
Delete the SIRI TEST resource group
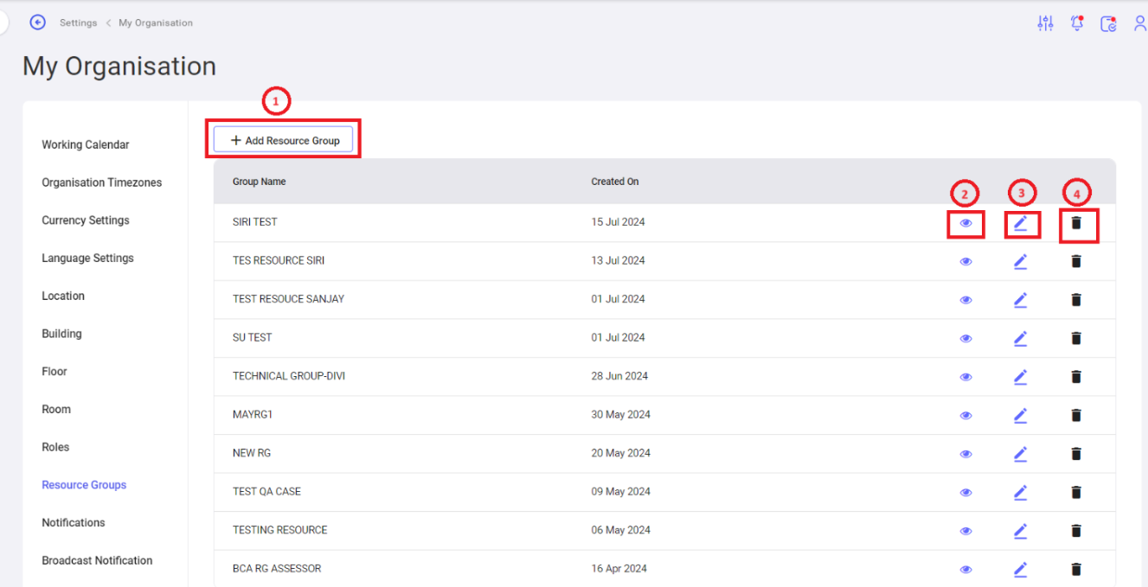(1076, 223)
